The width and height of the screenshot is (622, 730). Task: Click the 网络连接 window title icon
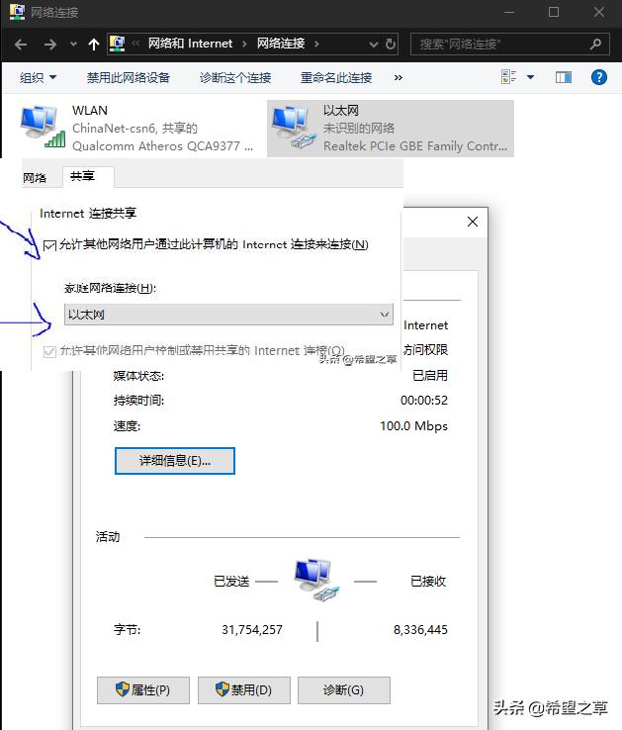pos(17,12)
